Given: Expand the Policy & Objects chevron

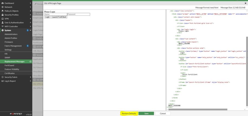Looking at the screenshot, I should 30,11.
